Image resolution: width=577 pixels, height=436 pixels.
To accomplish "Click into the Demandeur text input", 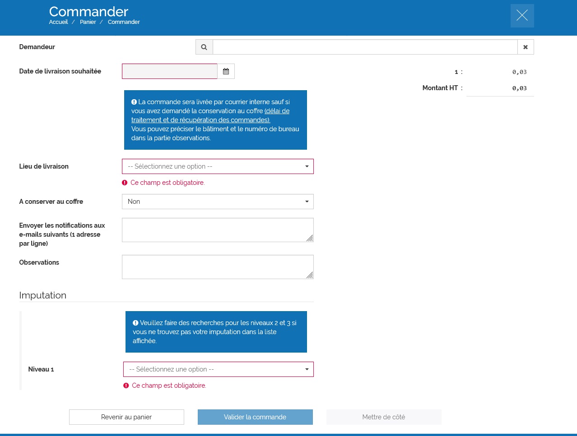I will point(365,47).
